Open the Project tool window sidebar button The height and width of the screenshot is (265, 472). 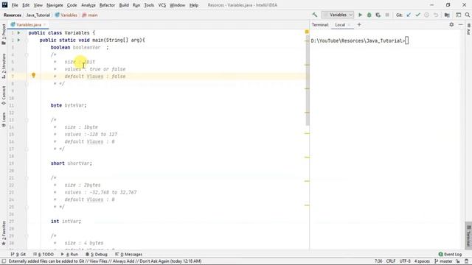[4, 34]
